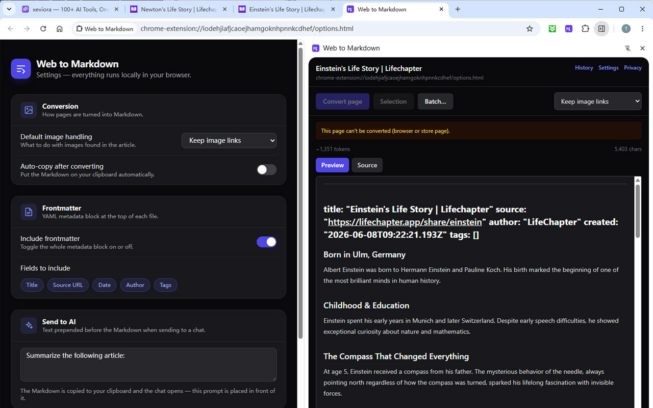Viewport: 653px width, 408px height.
Task: Close the Einstein's Life Story tab
Action: click(x=333, y=9)
